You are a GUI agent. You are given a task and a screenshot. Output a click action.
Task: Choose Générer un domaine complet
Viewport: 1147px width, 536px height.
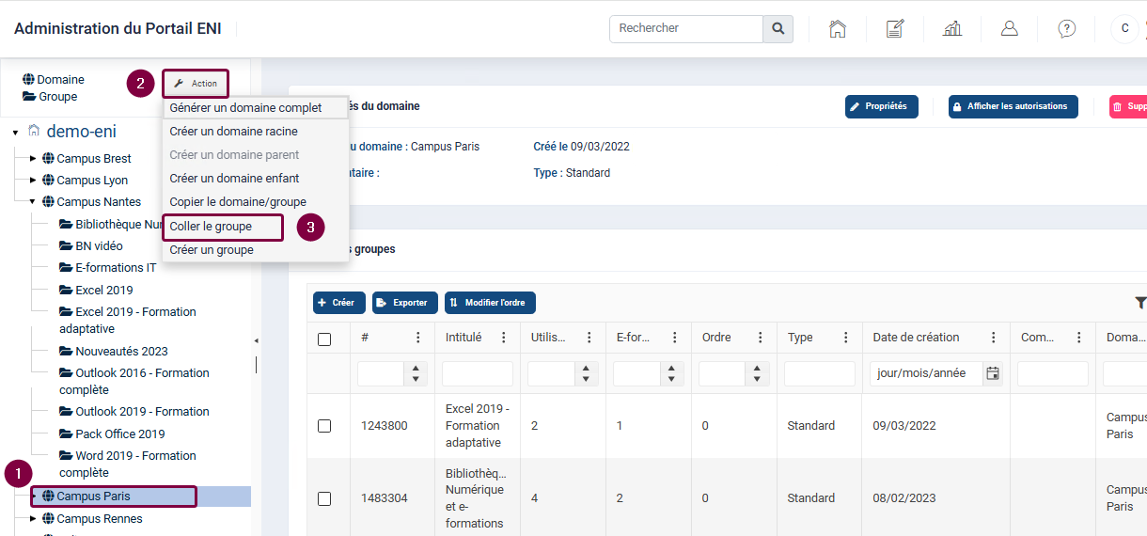click(x=255, y=108)
